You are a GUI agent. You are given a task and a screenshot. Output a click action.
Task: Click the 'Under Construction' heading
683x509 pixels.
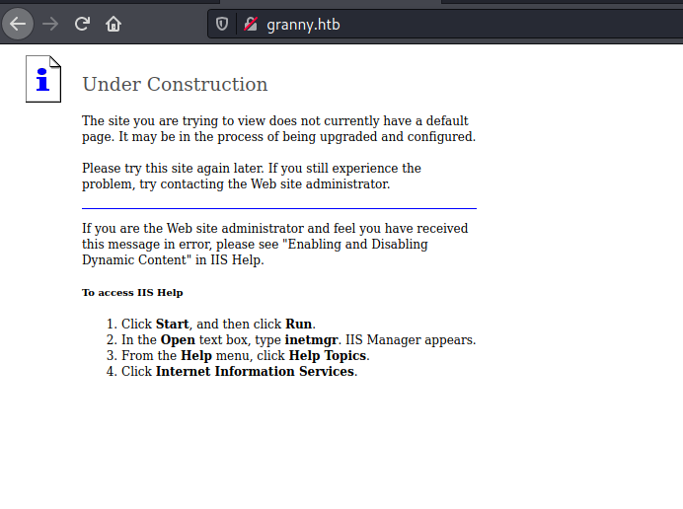tap(175, 84)
